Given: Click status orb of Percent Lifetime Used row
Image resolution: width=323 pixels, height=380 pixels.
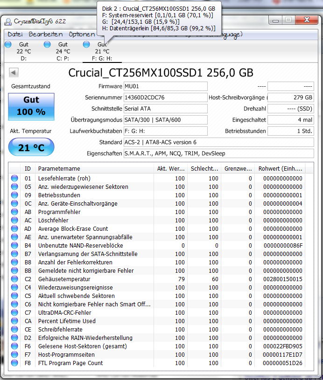Looking at the screenshot, I should click(14, 321).
